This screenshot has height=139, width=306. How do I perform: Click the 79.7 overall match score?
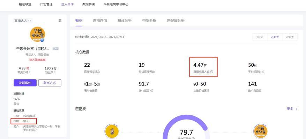(186, 132)
